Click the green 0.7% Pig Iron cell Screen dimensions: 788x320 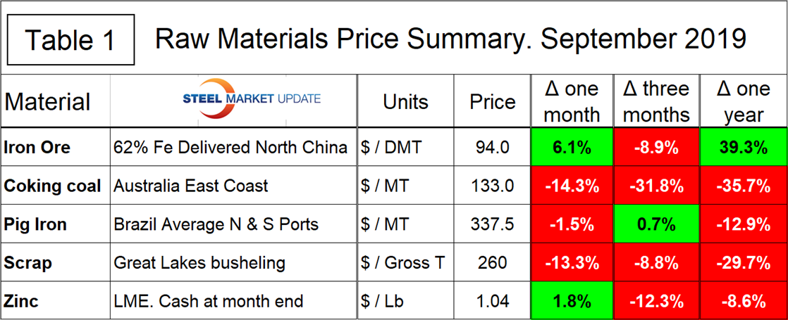655,224
